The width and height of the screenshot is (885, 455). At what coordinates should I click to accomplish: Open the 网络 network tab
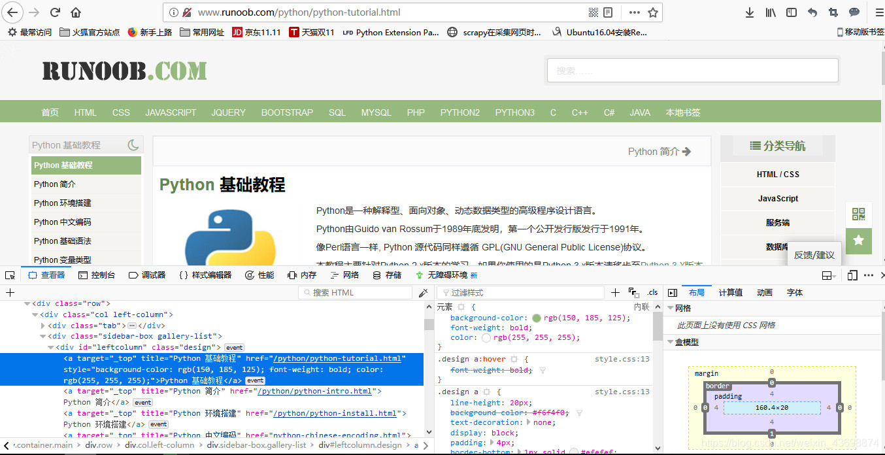pos(344,275)
